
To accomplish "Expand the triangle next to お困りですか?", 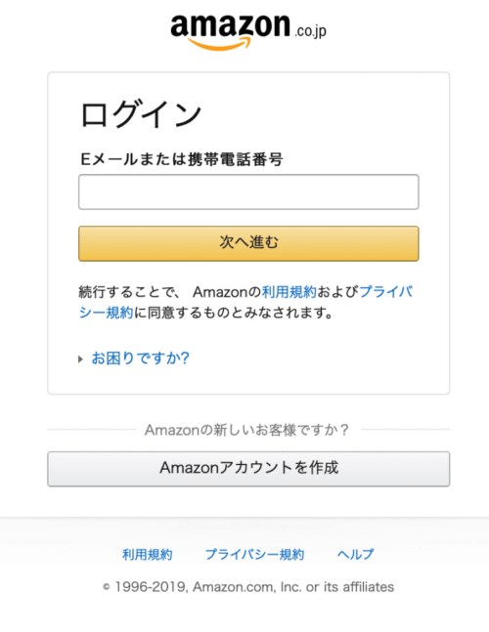I will (x=81, y=358).
